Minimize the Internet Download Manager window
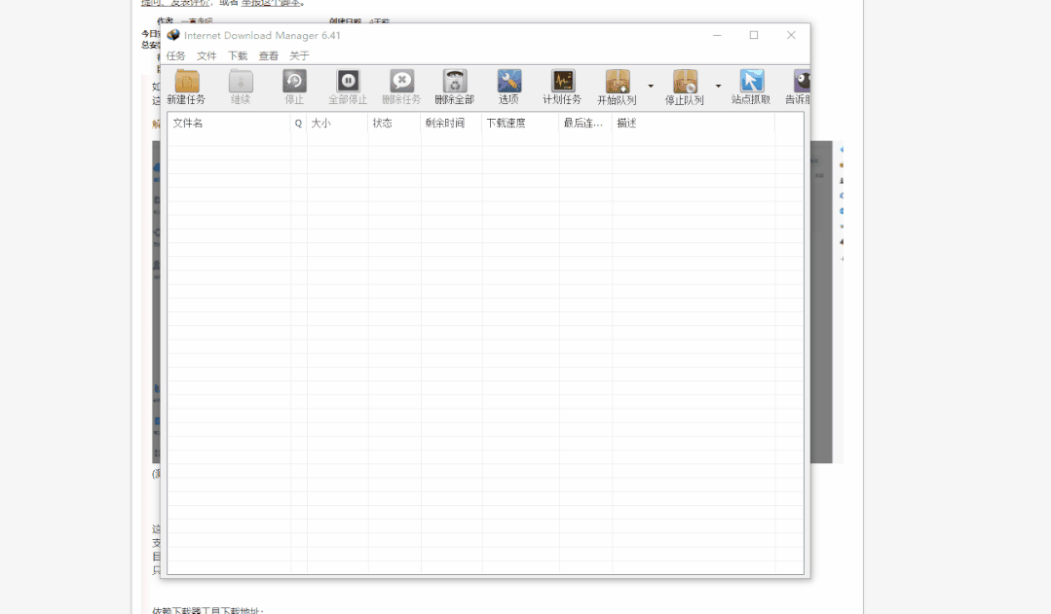 (717, 35)
